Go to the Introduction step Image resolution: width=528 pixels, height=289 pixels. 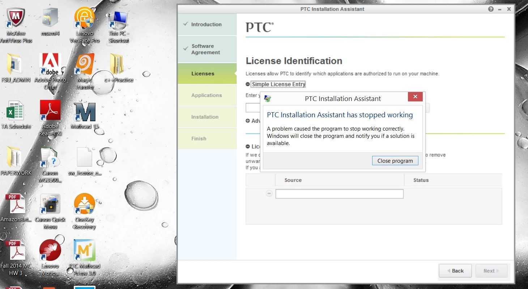click(x=207, y=25)
